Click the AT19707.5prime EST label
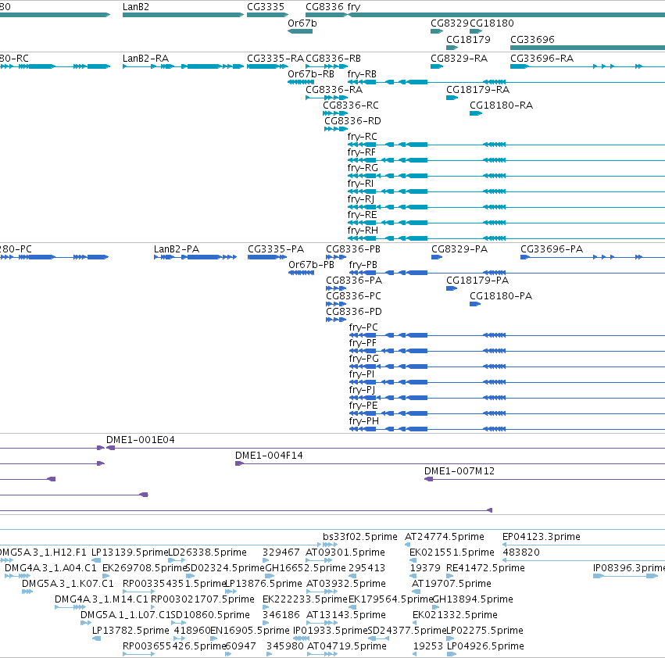This screenshot has width=665, height=658. 451,584
